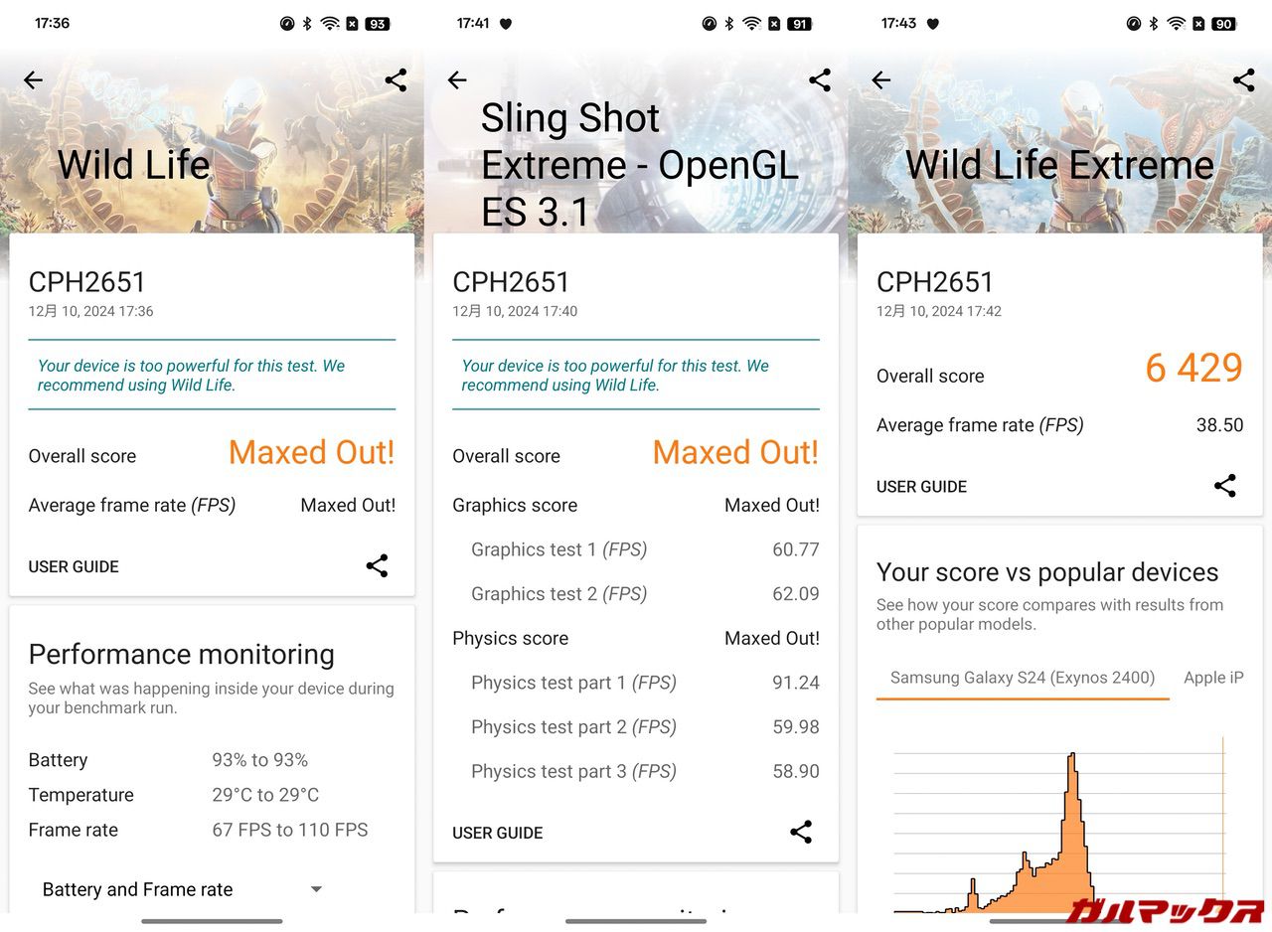
Task: Select the Samsung Galaxy S24 (Exynos 2400) tab
Action: pos(1022,679)
